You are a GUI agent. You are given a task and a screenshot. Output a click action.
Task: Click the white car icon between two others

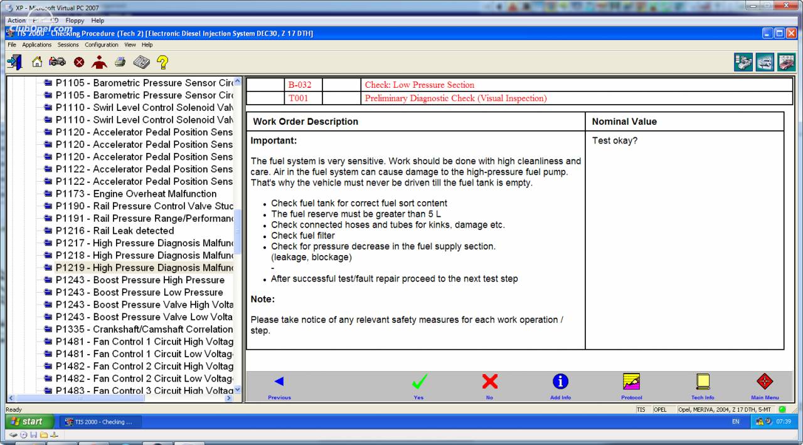765,62
